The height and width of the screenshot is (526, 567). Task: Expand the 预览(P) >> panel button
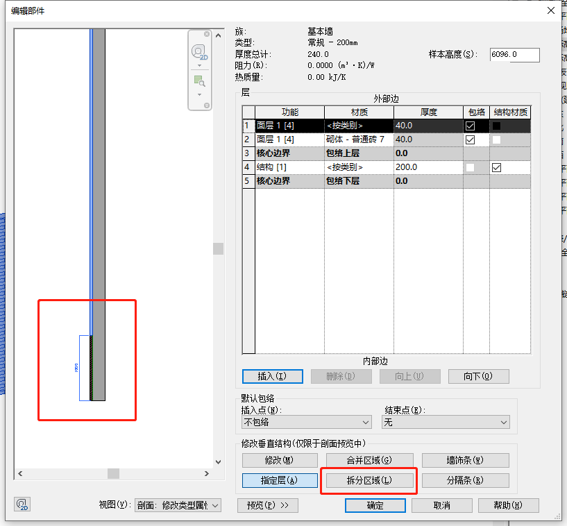pyautogui.click(x=268, y=505)
